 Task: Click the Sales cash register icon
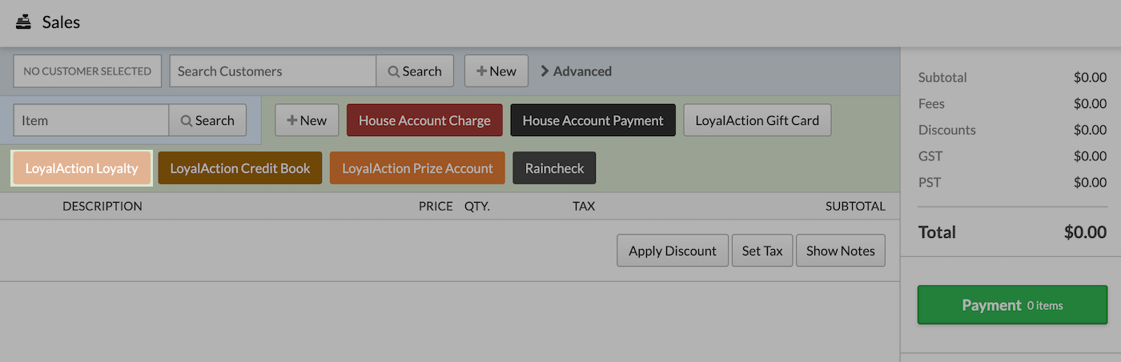click(x=23, y=22)
